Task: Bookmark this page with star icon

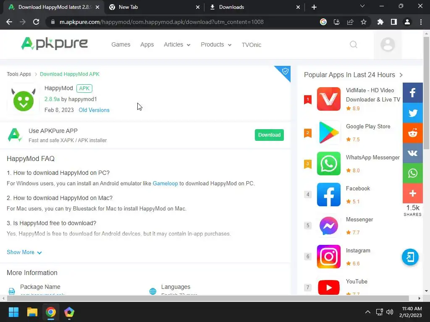Action: [364, 22]
